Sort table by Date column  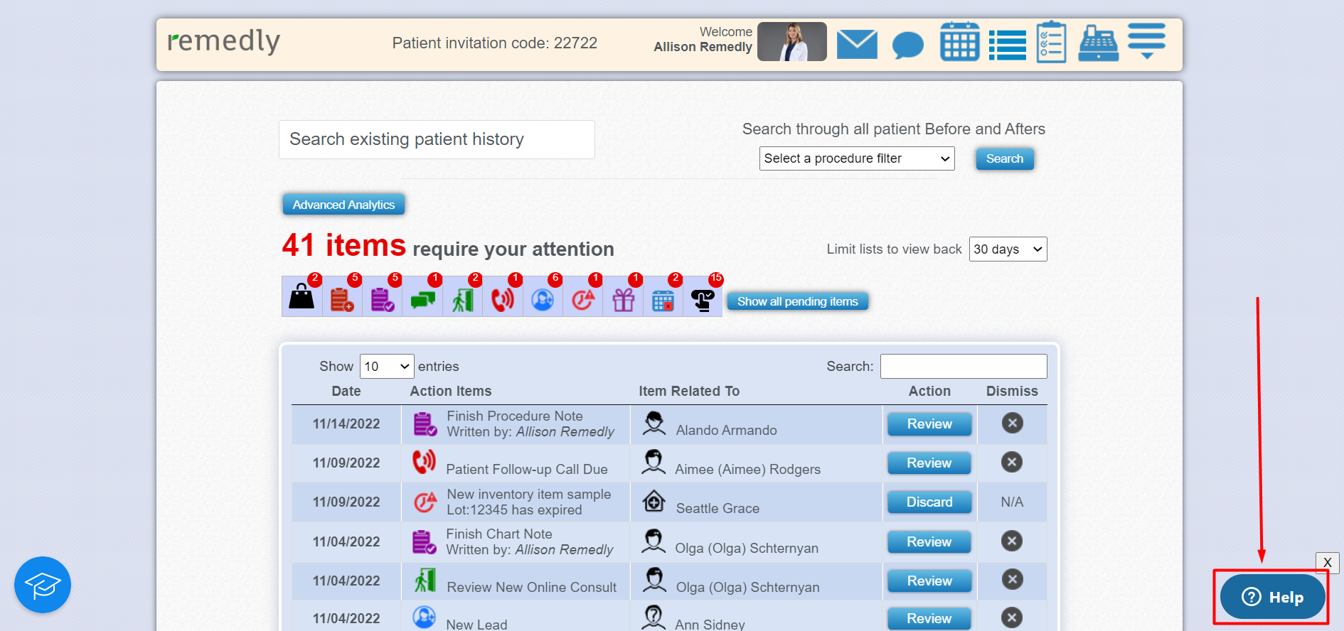coord(346,391)
